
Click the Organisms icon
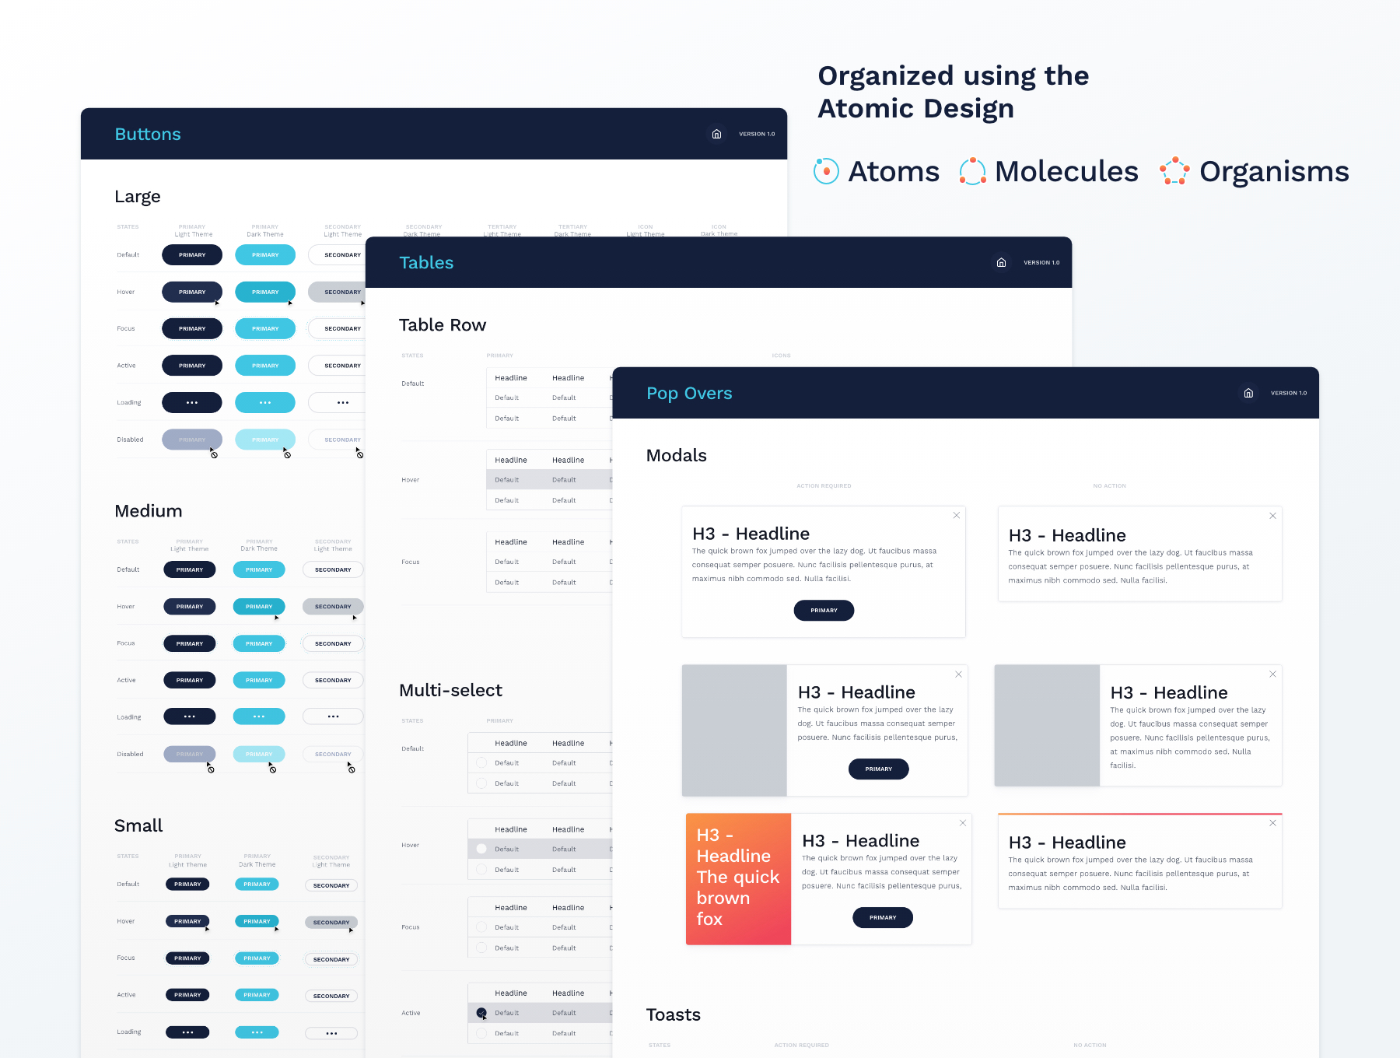pyautogui.click(x=1174, y=171)
